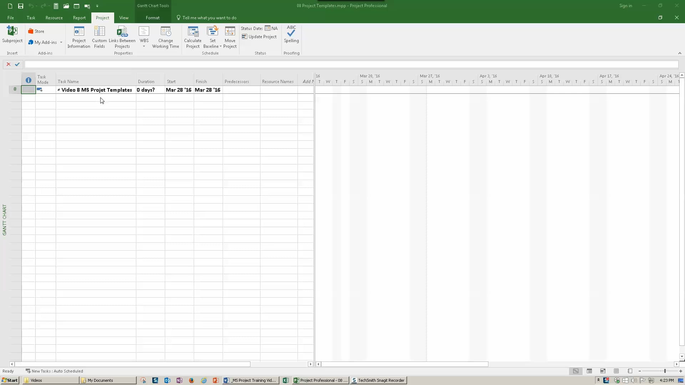The height and width of the screenshot is (385, 685).
Task: Click the Task Name column header
Action: pyautogui.click(x=96, y=79)
